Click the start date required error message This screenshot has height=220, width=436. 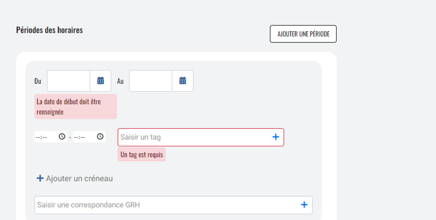pyautogui.click(x=75, y=107)
